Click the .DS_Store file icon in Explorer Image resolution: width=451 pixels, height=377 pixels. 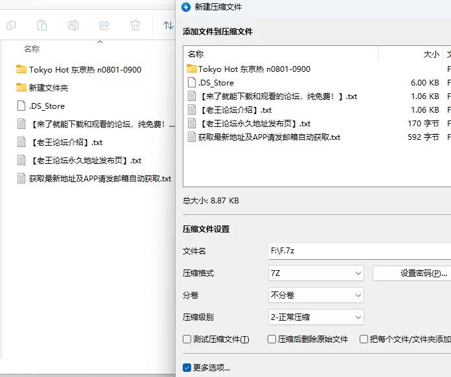point(21,106)
